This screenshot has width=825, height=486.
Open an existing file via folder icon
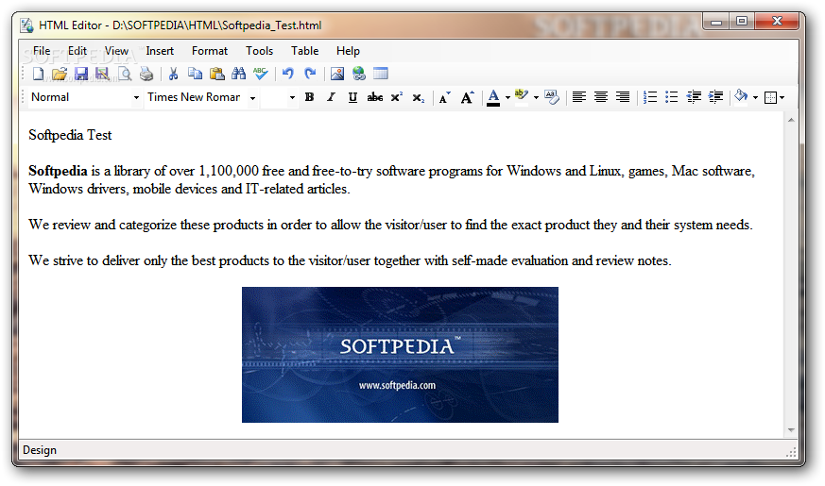tap(60, 74)
